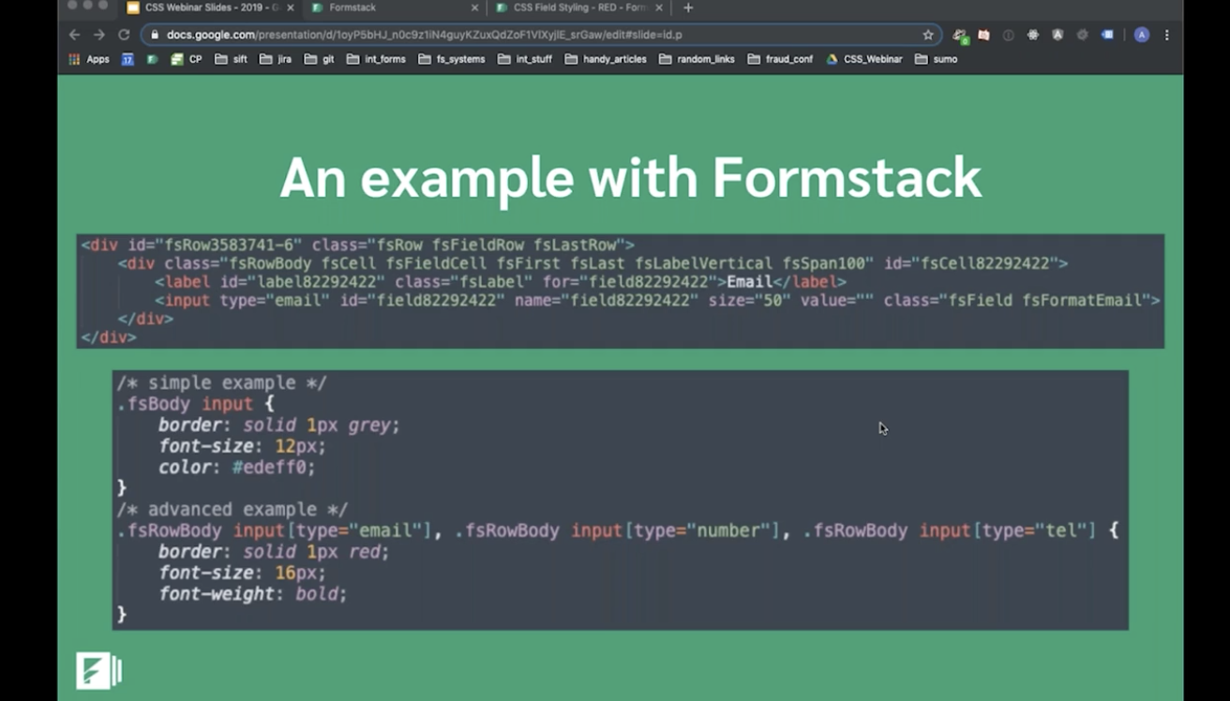Open the greyed circle info extension
Viewport: 1230px width, 701px height.
(x=1009, y=35)
